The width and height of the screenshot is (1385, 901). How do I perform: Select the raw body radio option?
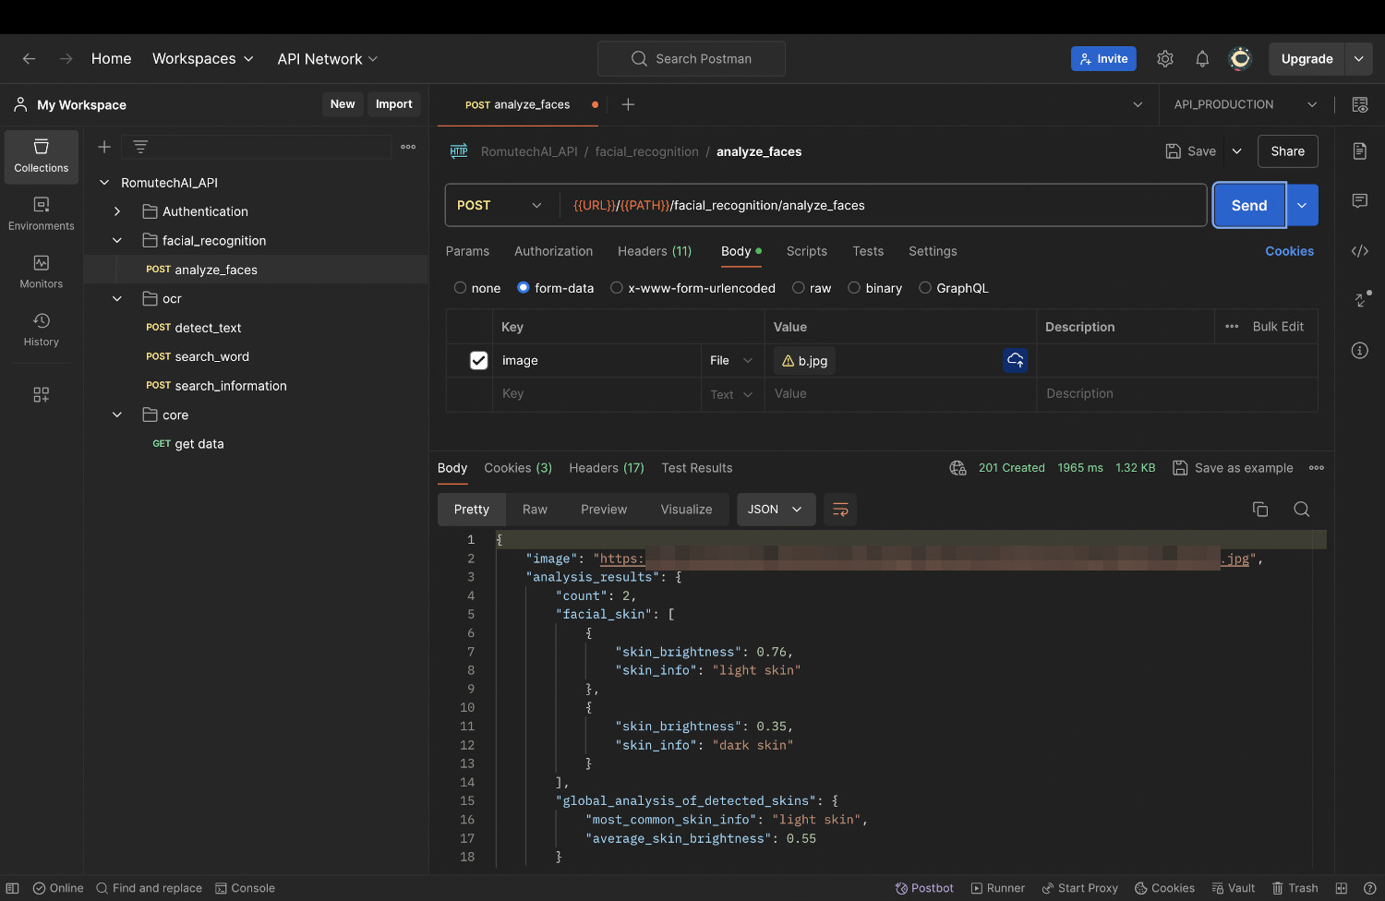click(x=799, y=288)
